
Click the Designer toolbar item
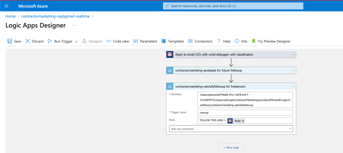(x=92, y=41)
